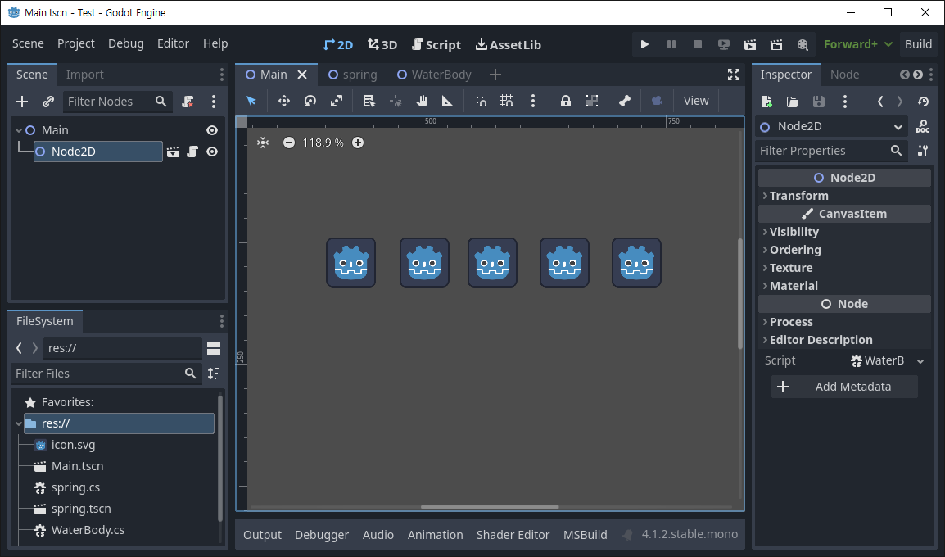Group the selected node's children
The image size is (945, 557).
click(x=592, y=101)
